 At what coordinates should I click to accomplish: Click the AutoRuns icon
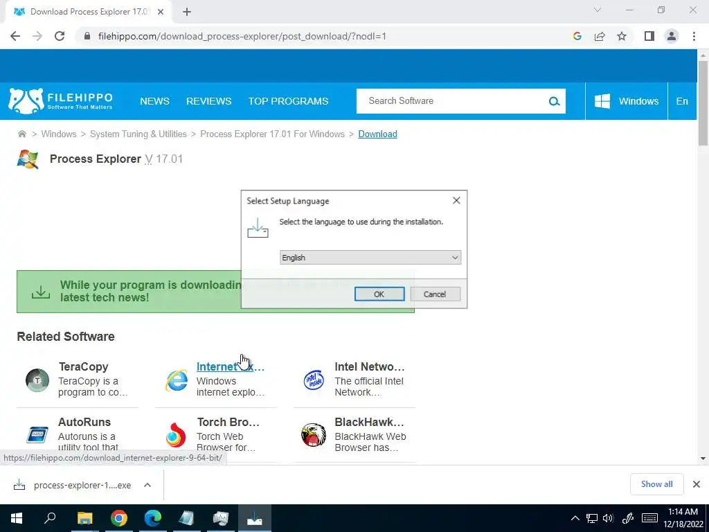click(37, 435)
